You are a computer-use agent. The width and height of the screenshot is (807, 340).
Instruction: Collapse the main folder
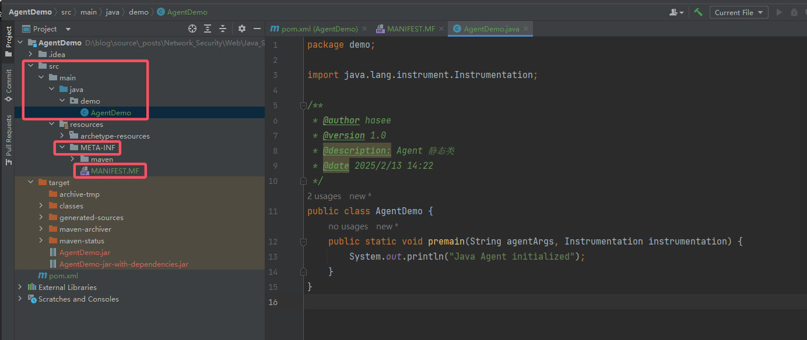coord(41,77)
